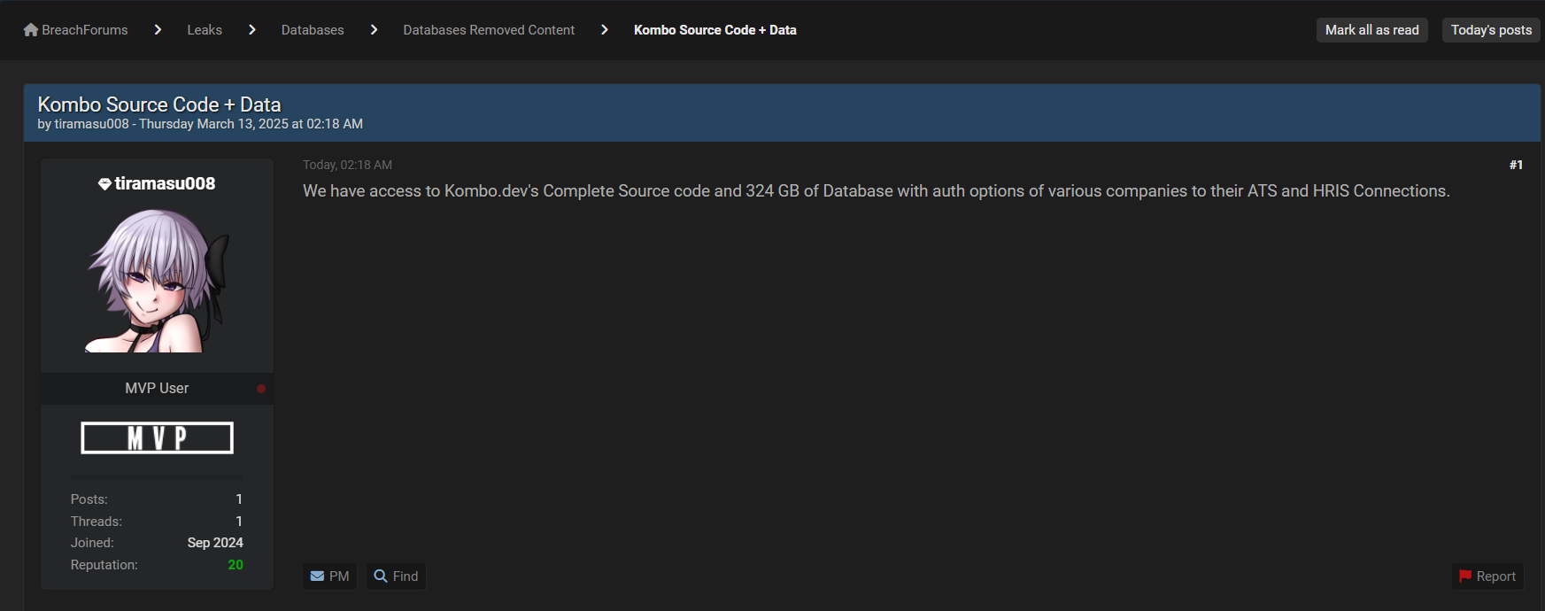Click the home icon beside BreachForums
The height and width of the screenshot is (611, 1545).
click(x=31, y=30)
